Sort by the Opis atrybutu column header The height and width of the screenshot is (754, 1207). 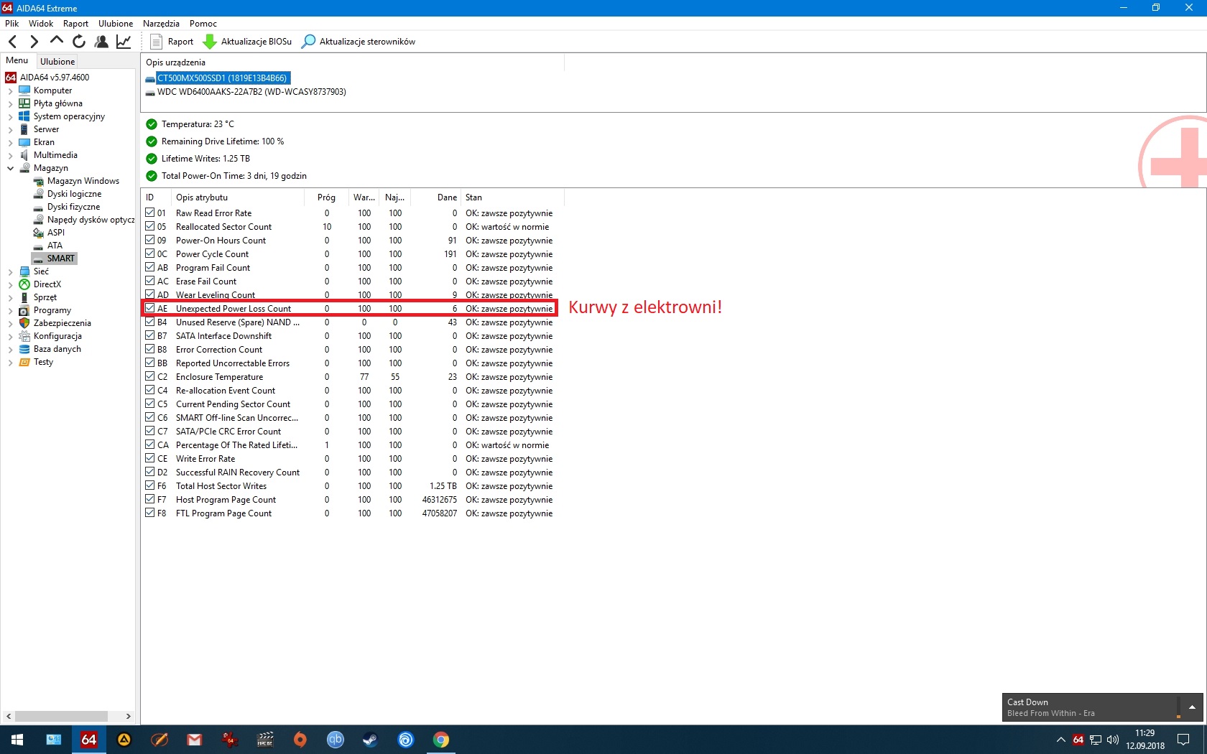239,197
